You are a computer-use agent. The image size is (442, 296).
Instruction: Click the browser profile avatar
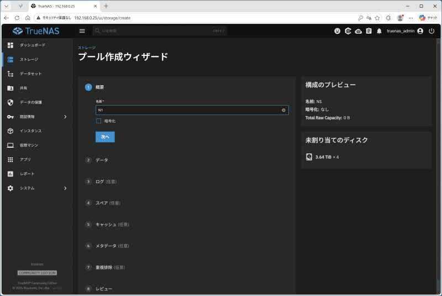400,18
